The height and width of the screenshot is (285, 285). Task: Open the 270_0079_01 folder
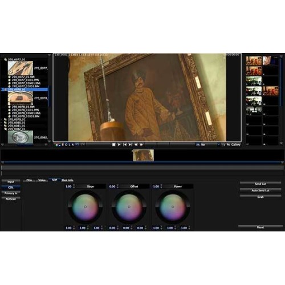pos(17,120)
